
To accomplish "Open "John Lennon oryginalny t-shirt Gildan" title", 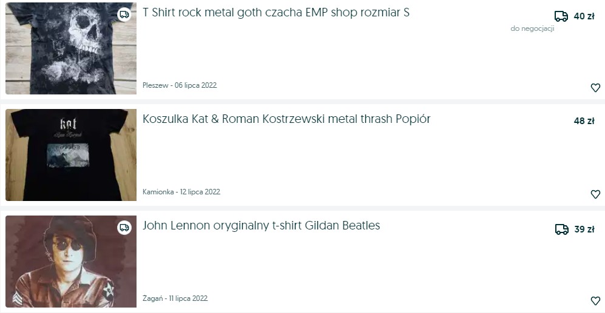I will click(x=261, y=226).
